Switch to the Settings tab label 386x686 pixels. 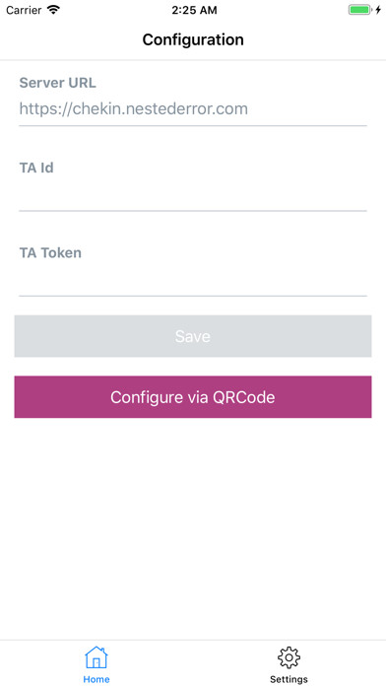(289, 679)
